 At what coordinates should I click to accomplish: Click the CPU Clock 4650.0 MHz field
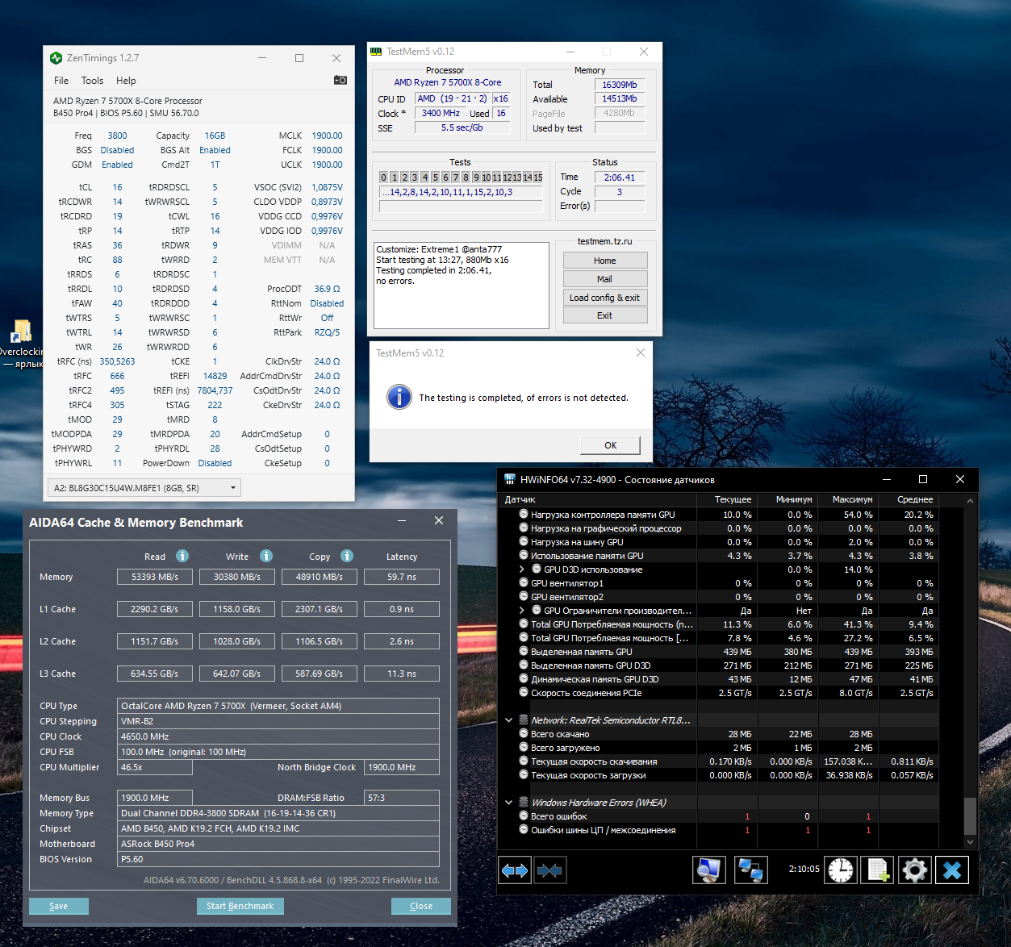tap(278, 736)
